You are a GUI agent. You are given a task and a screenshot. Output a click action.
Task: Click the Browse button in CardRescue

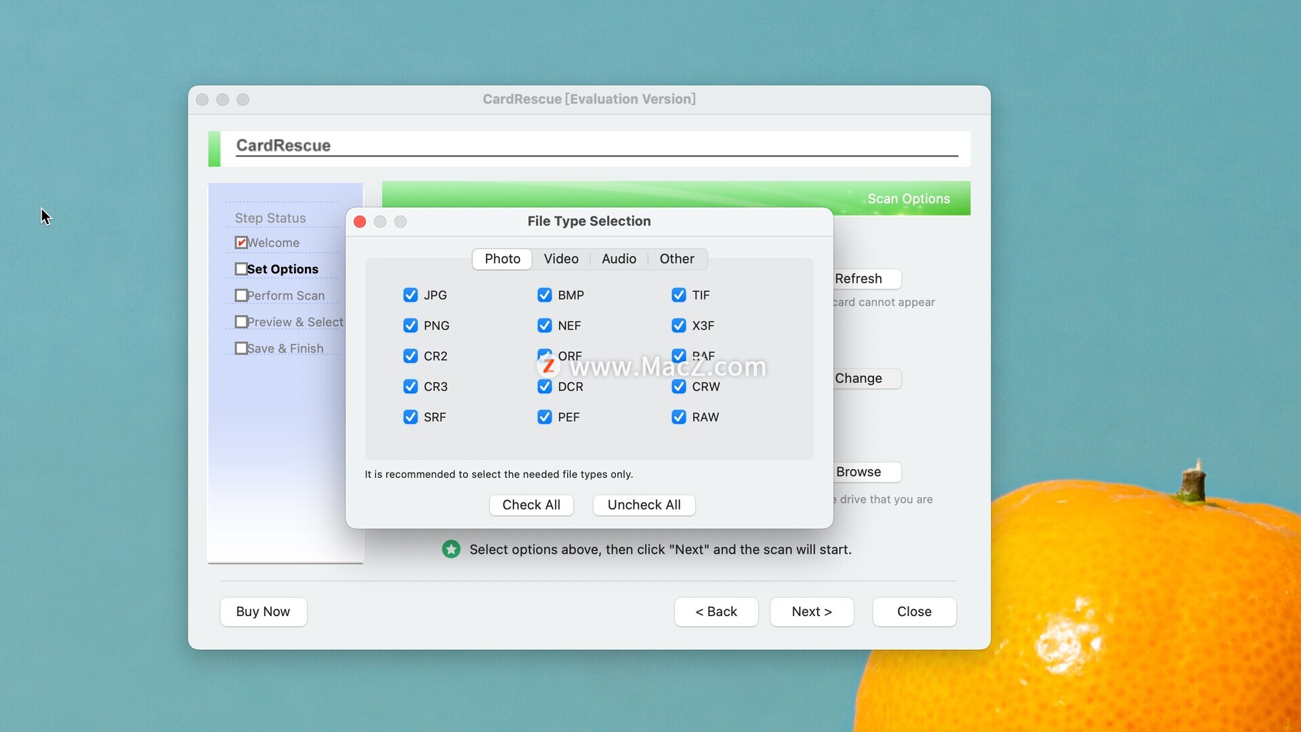click(867, 472)
